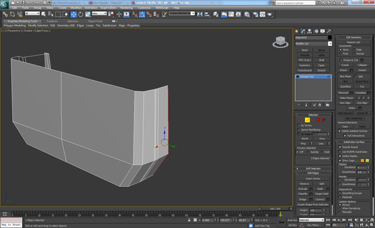Enable the By Vertex checkbox

pyautogui.click(x=299, y=125)
